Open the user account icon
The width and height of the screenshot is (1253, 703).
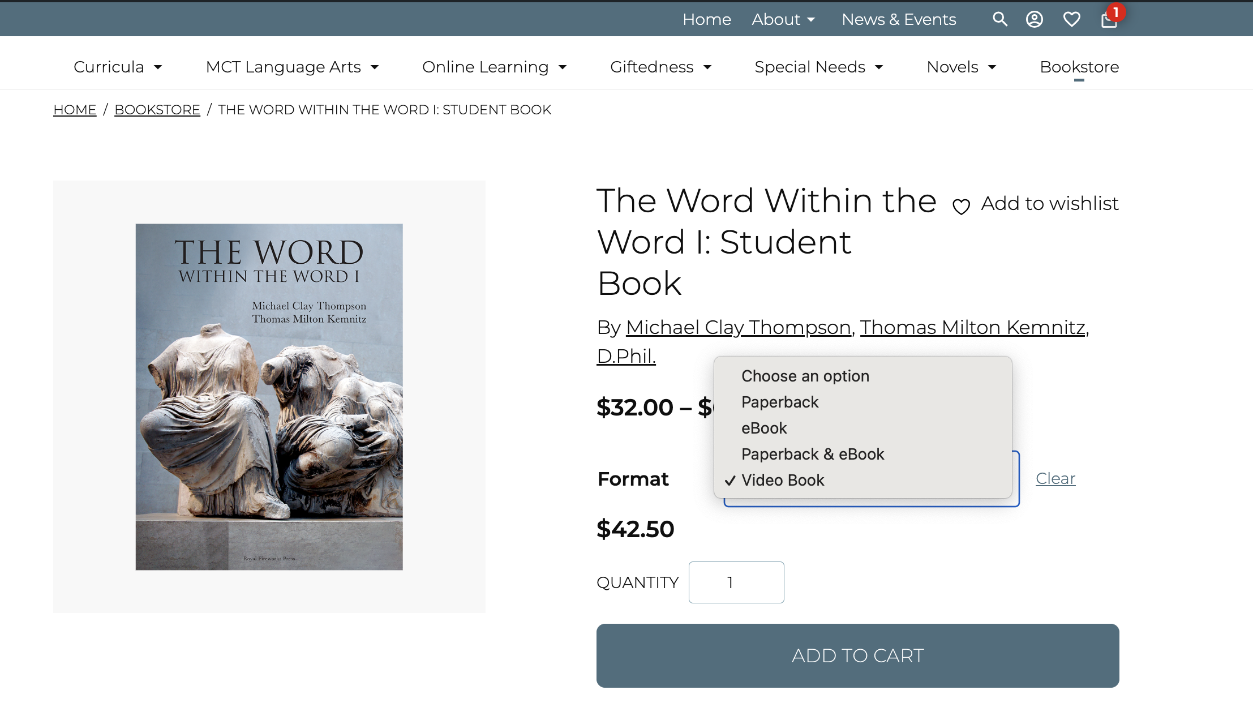tap(1035, 19)
